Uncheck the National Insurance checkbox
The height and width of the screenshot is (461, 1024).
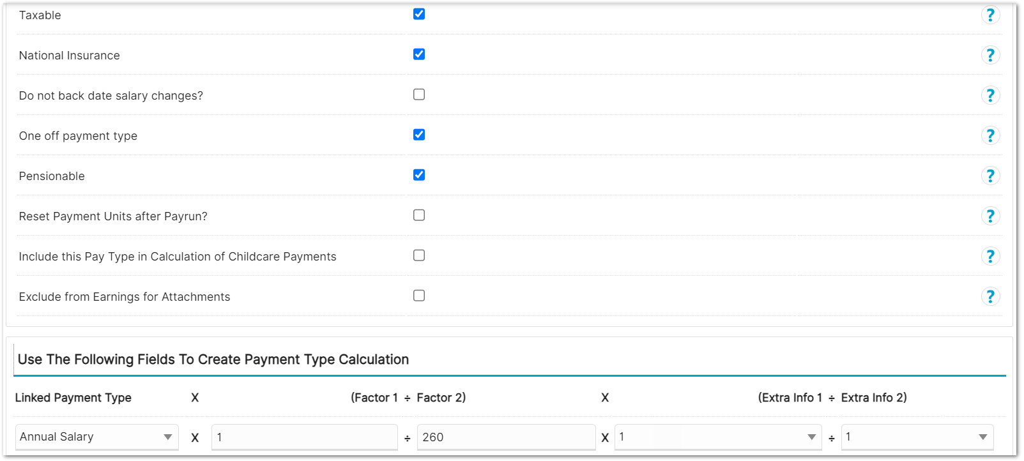[x=419, y=54]
